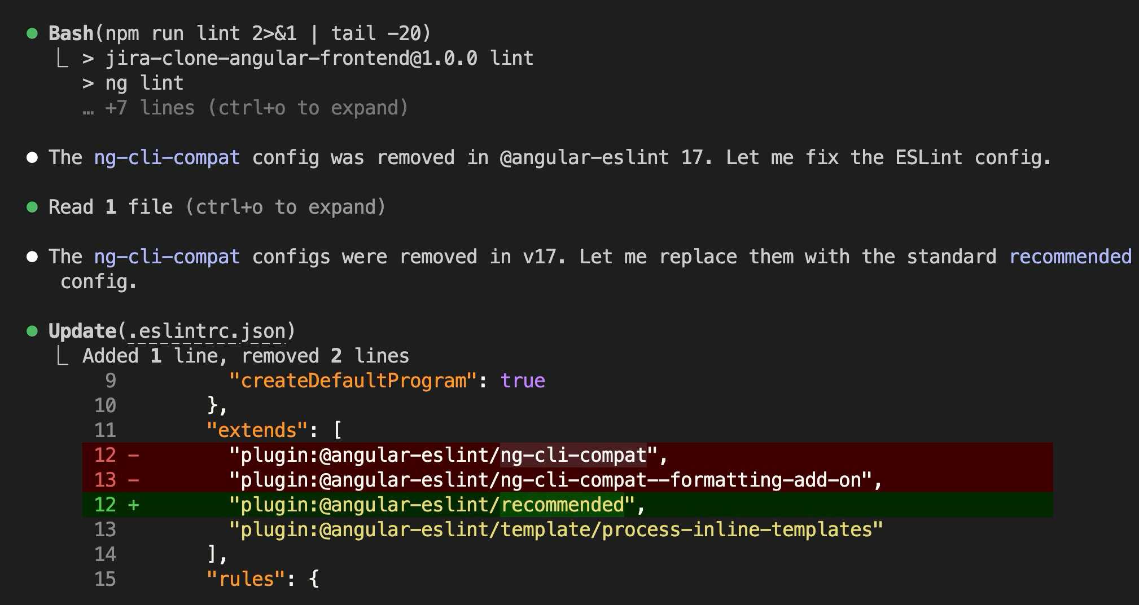Click the minus marker on removed line 12
Image resolution: width=1139 pixels, height=605 pixels.
tap(134, 455)
